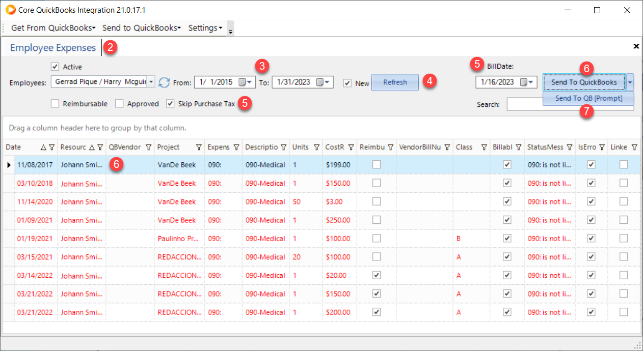The height and width of the screenshot is (351, 643).
Task: Click into the Search field
Action: 570,104
